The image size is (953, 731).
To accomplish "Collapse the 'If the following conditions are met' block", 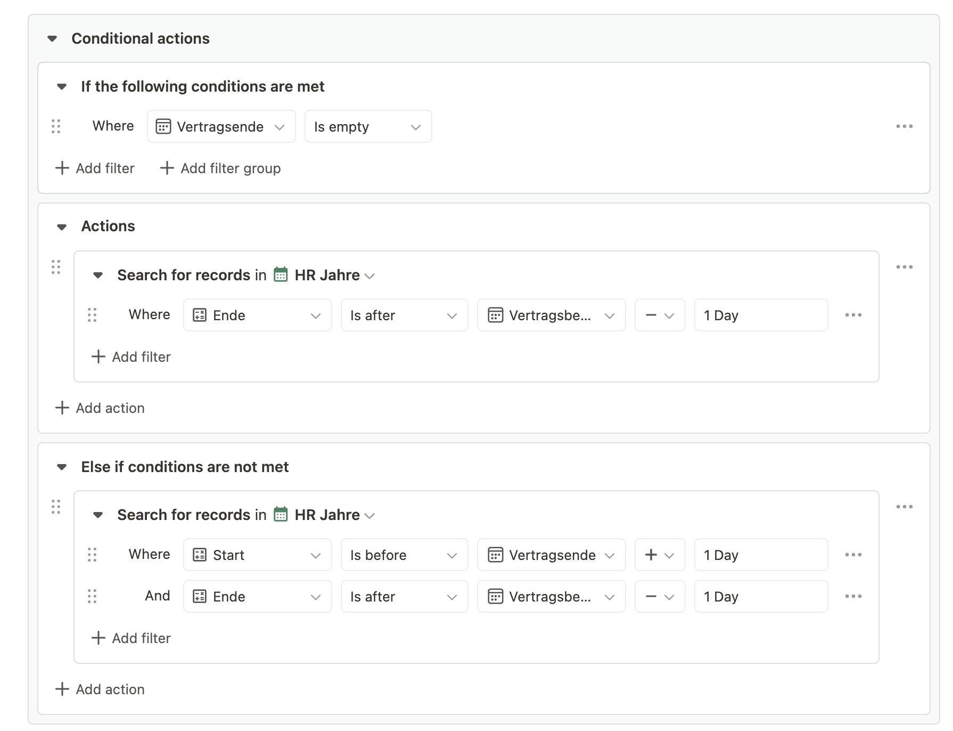I will pos(62,87).
